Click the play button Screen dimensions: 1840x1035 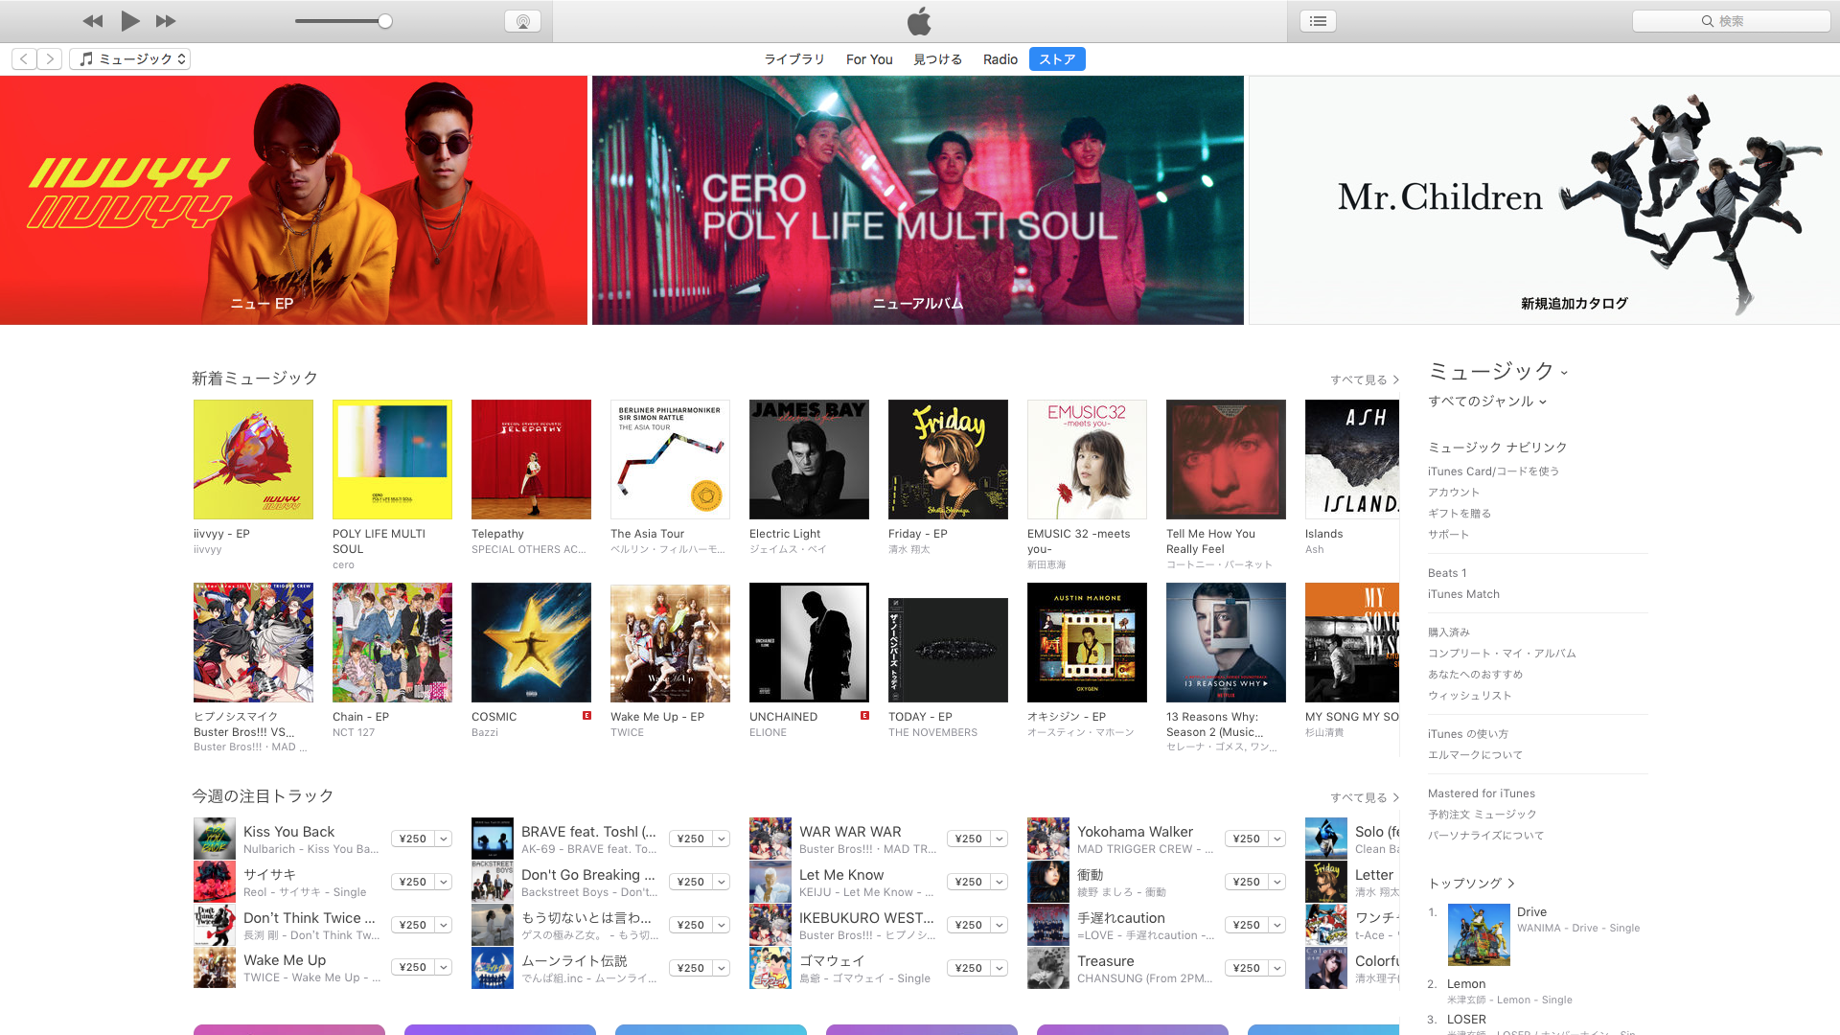click(130, 21)
